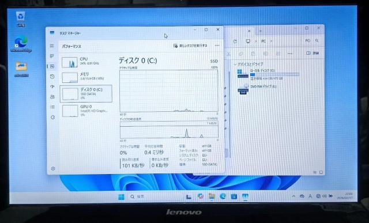Viewport: 369px width, 223px height.
Task: Open the Details page in Task Manager sidebar
Action: click(52, 107)
